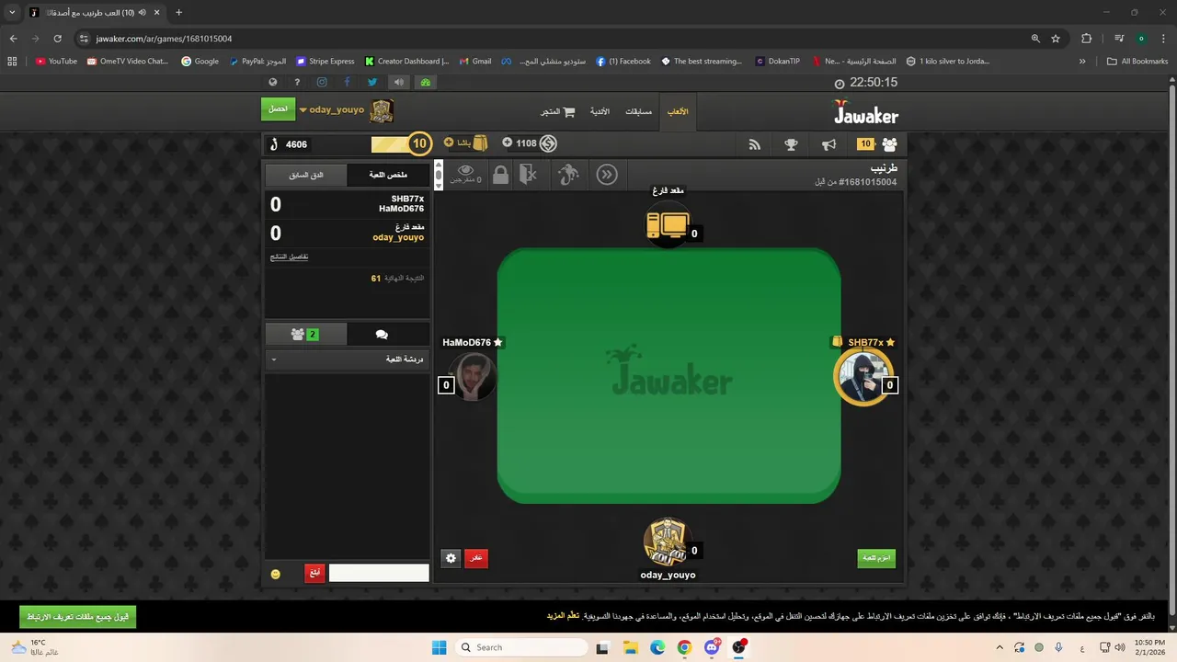Accept cookies with green قبول button
1177x662 pixels.
click(77, 617)
